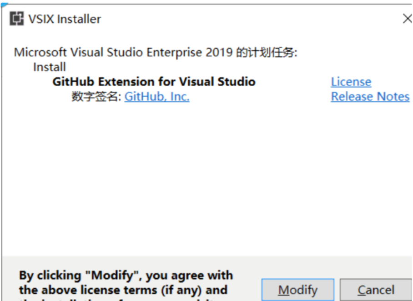The height and width of the screenshot is (301, 413).
Task: Click the blue corner marker at top-left
Action: 5,4
